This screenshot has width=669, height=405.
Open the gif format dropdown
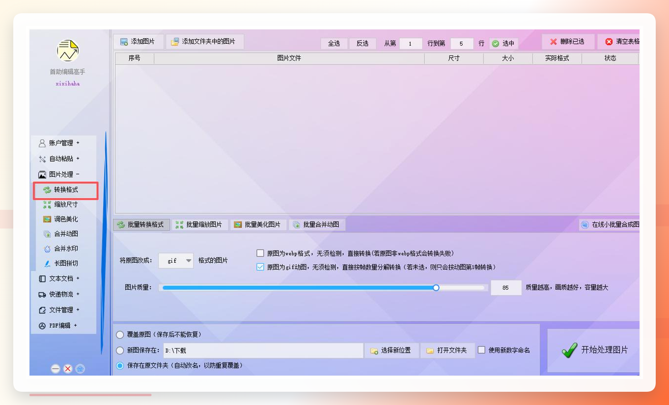pos(176,261)
